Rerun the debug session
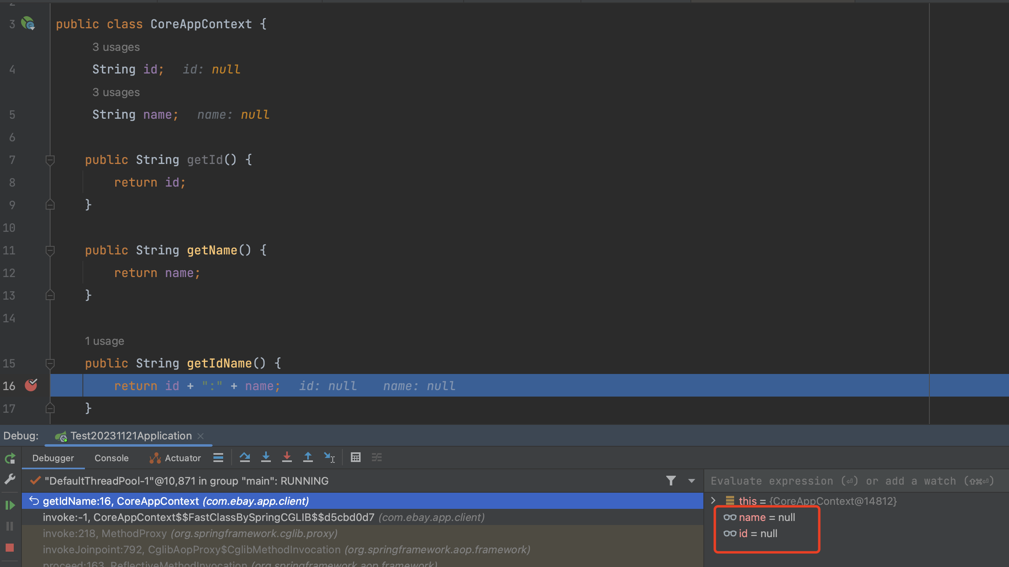The image size is (1009, 567). [x=10, y=458]
